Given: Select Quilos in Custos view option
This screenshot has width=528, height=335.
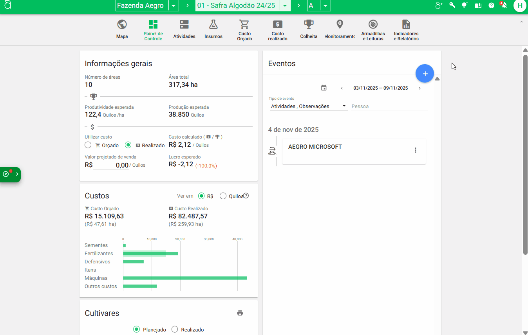Looking at the screenshot, I should click(x=223, y=196).
